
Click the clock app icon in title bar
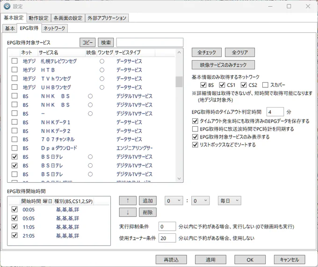click(7, 6)
